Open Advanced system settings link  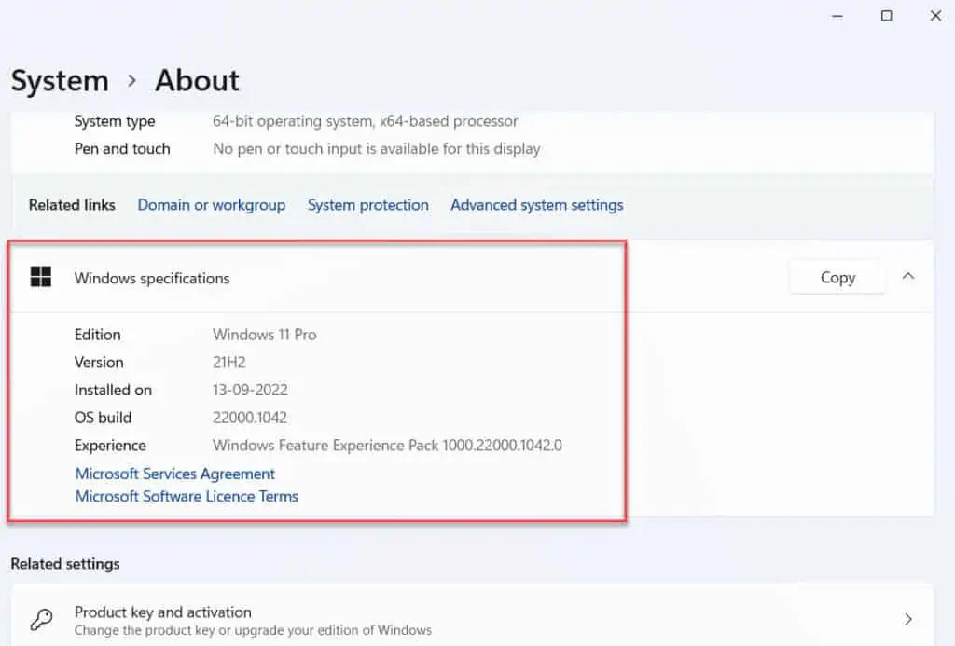tap(536, 205)
